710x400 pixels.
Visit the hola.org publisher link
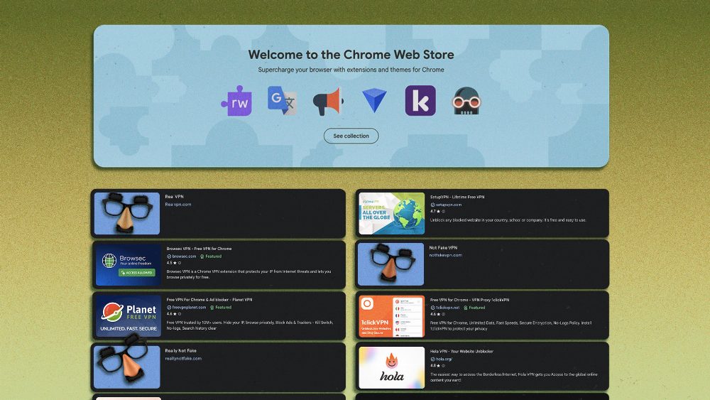[444, 360]
